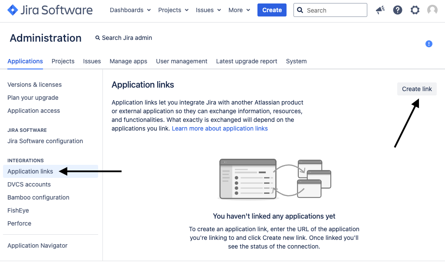Switch to the Projects admin tab
The height and width of the screenshot is (262, 445).
(63, 61)
